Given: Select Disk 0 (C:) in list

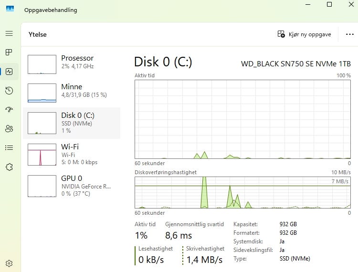Looking at the screenshot, I should click(x=72, y=123).
